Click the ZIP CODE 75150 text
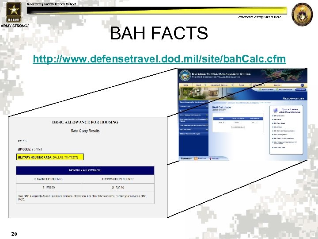Screen dimensions: 318x239 point(30,149)
